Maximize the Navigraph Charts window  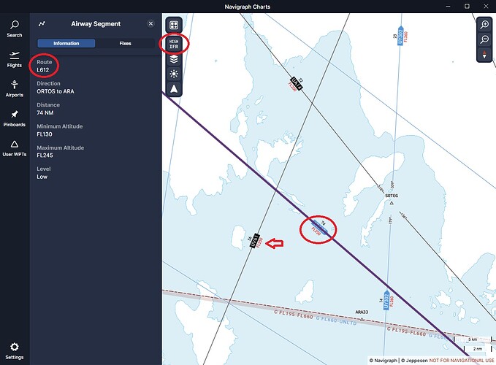(467, 7)
